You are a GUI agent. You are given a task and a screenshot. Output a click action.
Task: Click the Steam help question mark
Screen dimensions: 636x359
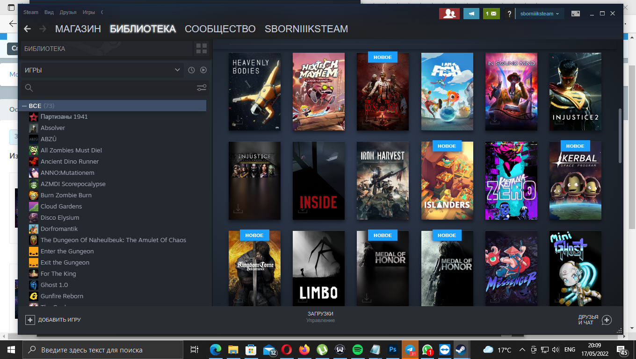coord(509,14)
